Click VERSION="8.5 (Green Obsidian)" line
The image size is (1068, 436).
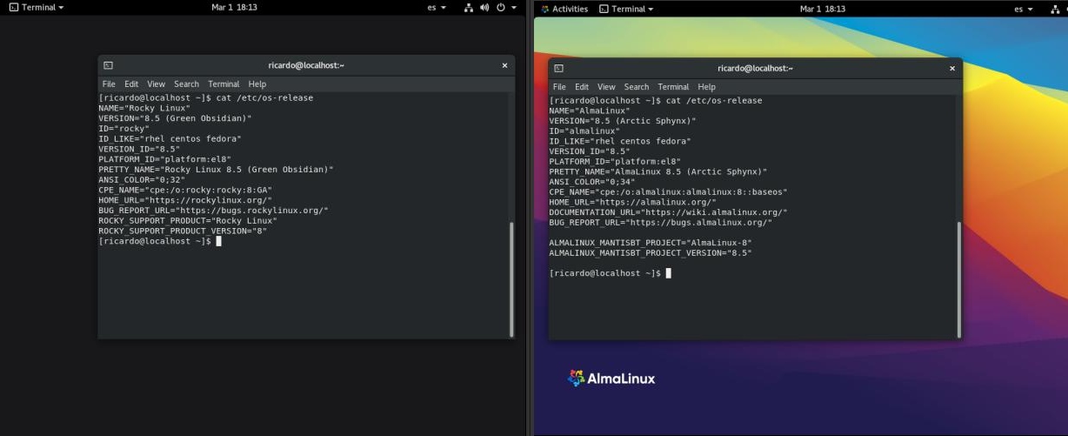175,118
